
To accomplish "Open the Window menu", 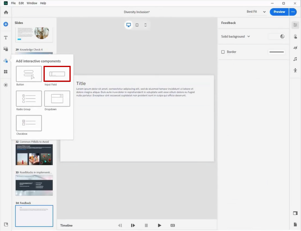I will 32,3.
